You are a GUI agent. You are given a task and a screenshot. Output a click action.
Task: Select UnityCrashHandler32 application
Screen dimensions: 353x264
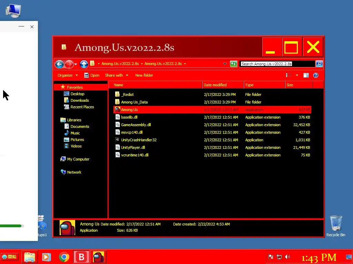point(212,140)
